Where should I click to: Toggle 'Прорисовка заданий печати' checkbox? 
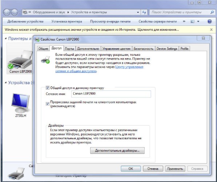(x=48, y=104)
